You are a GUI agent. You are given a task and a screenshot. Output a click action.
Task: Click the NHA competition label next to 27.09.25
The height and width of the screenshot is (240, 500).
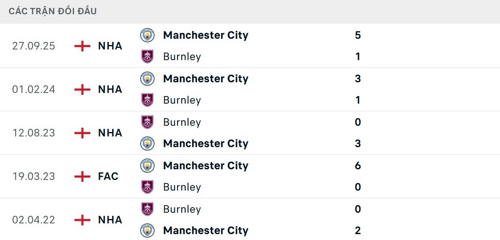click(x=109, y=46)
